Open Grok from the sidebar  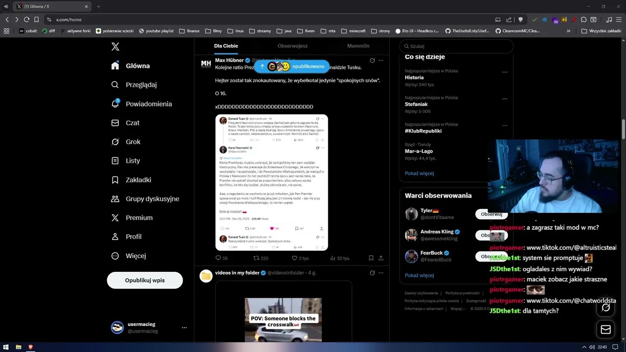click(x=126, y=142)
